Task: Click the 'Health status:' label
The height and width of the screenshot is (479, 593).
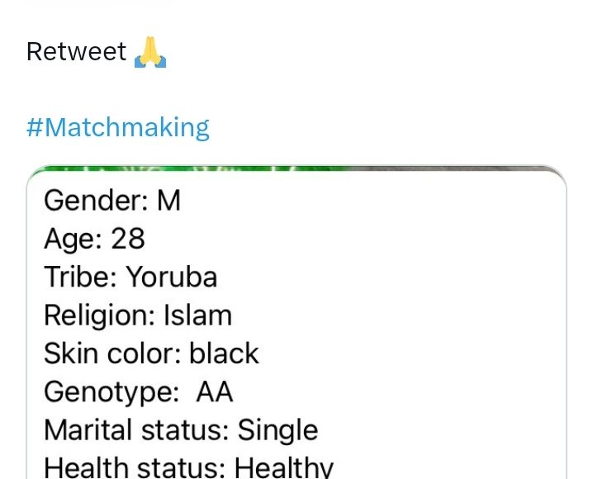Action: pos(135,467)
